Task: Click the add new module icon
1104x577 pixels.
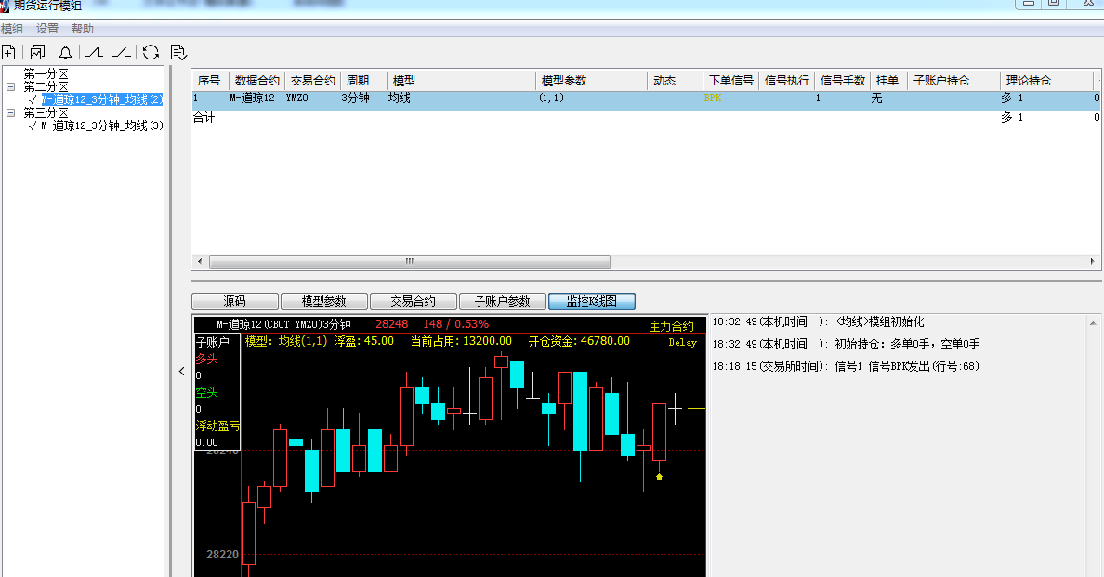Action: click(x=8, y=53)
